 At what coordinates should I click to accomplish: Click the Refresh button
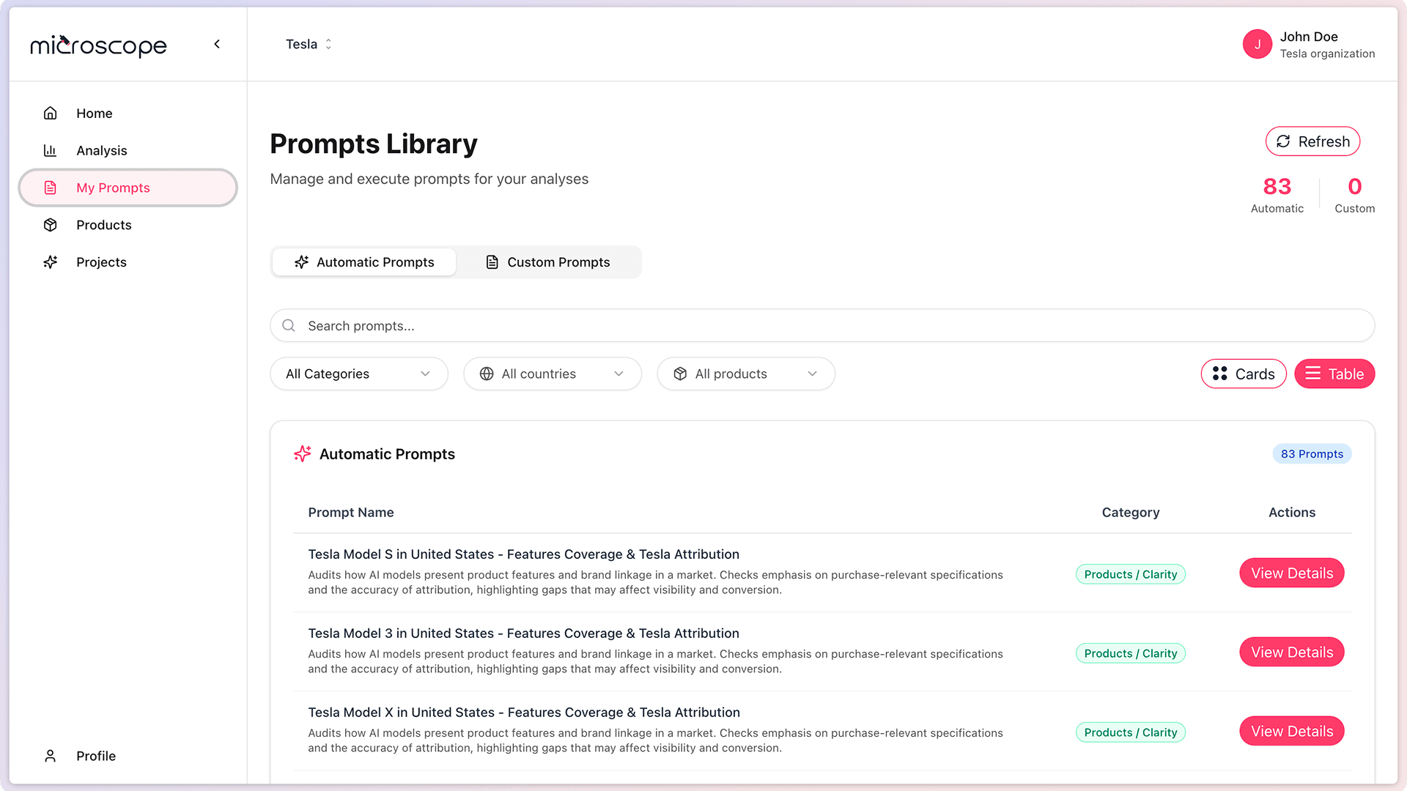click(1312, 141)
